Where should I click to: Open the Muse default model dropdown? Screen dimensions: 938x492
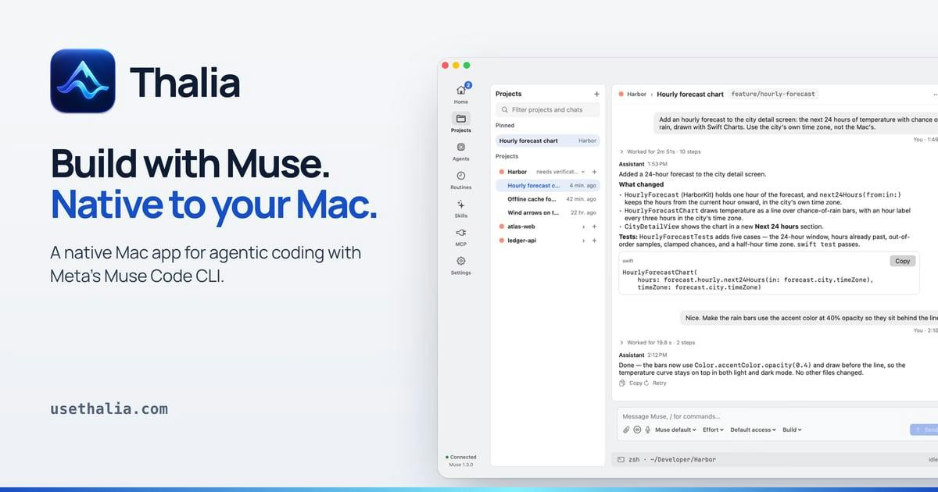675,430
